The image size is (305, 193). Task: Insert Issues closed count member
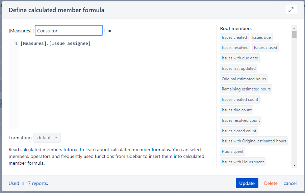click(x=239, y=131)
